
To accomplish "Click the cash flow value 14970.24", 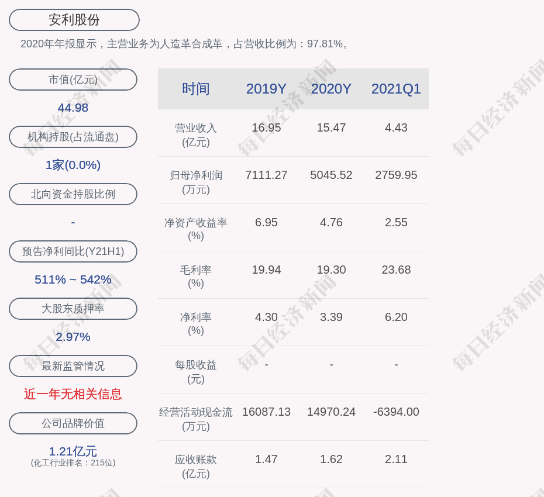I will click(x=331, y=412).
